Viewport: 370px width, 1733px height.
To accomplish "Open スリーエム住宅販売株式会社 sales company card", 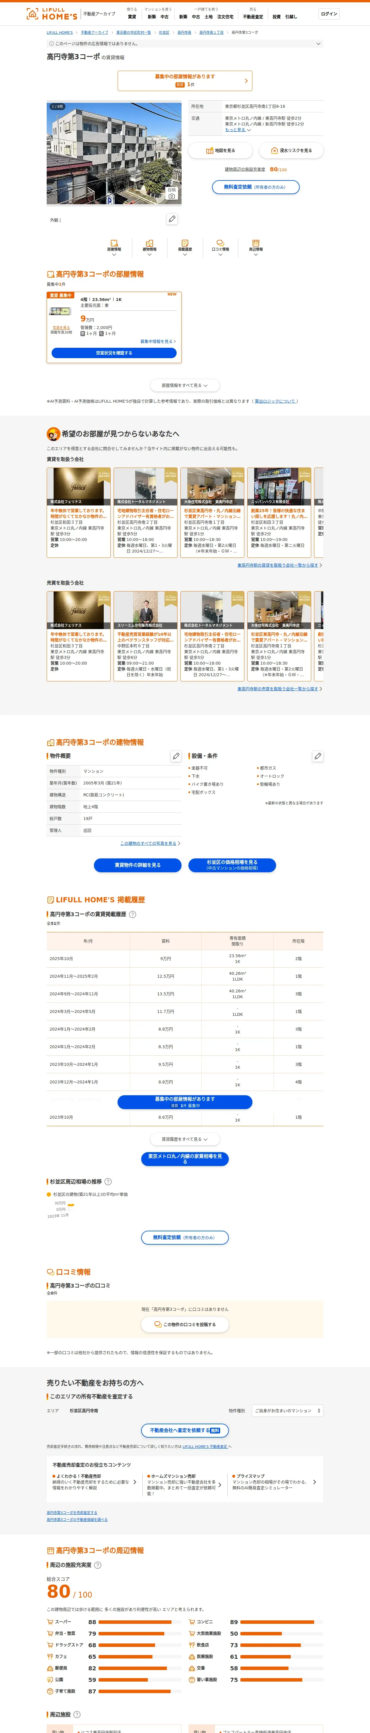I will 146,636.
